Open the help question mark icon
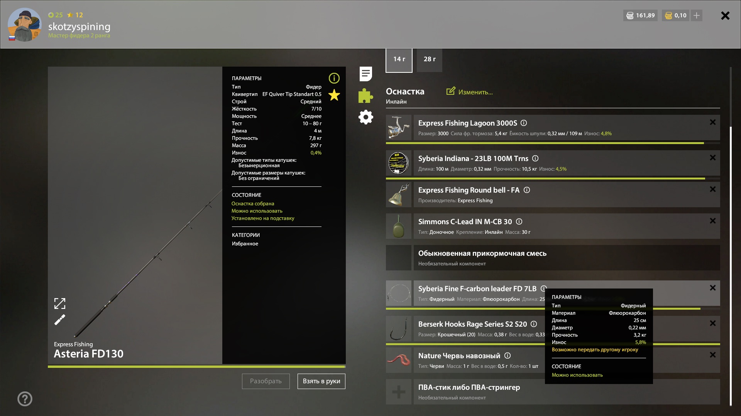 click(25, 399)
